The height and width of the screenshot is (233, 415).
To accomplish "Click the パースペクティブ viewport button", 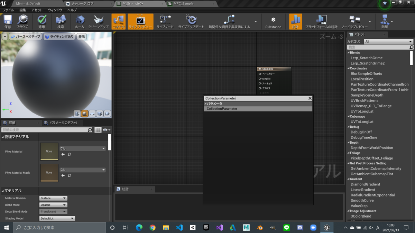I will pos(25,37).
